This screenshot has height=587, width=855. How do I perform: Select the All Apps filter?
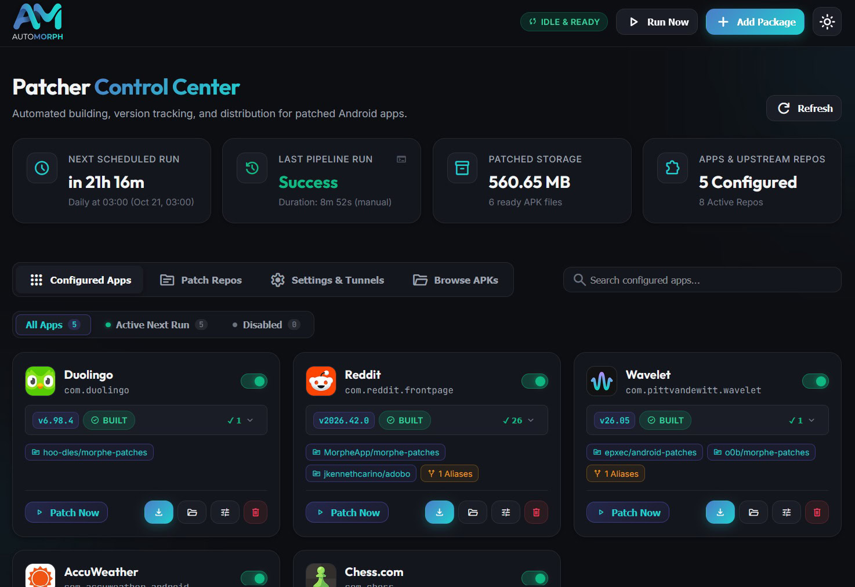click(53, 325)
